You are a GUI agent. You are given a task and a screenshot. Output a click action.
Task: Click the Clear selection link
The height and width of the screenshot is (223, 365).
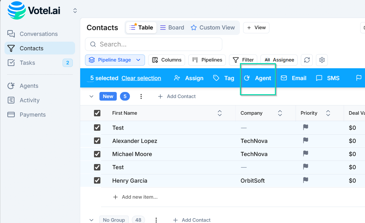pyautogui.click(x=141, y=78)
